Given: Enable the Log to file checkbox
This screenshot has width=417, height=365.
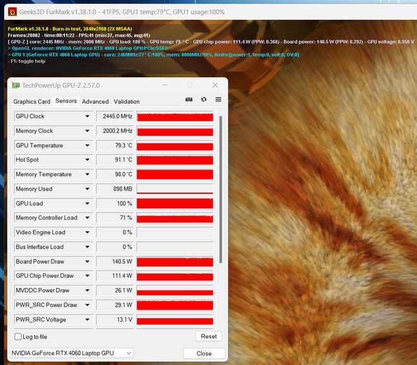Looking at the screenshot, I should pos(18,337).
